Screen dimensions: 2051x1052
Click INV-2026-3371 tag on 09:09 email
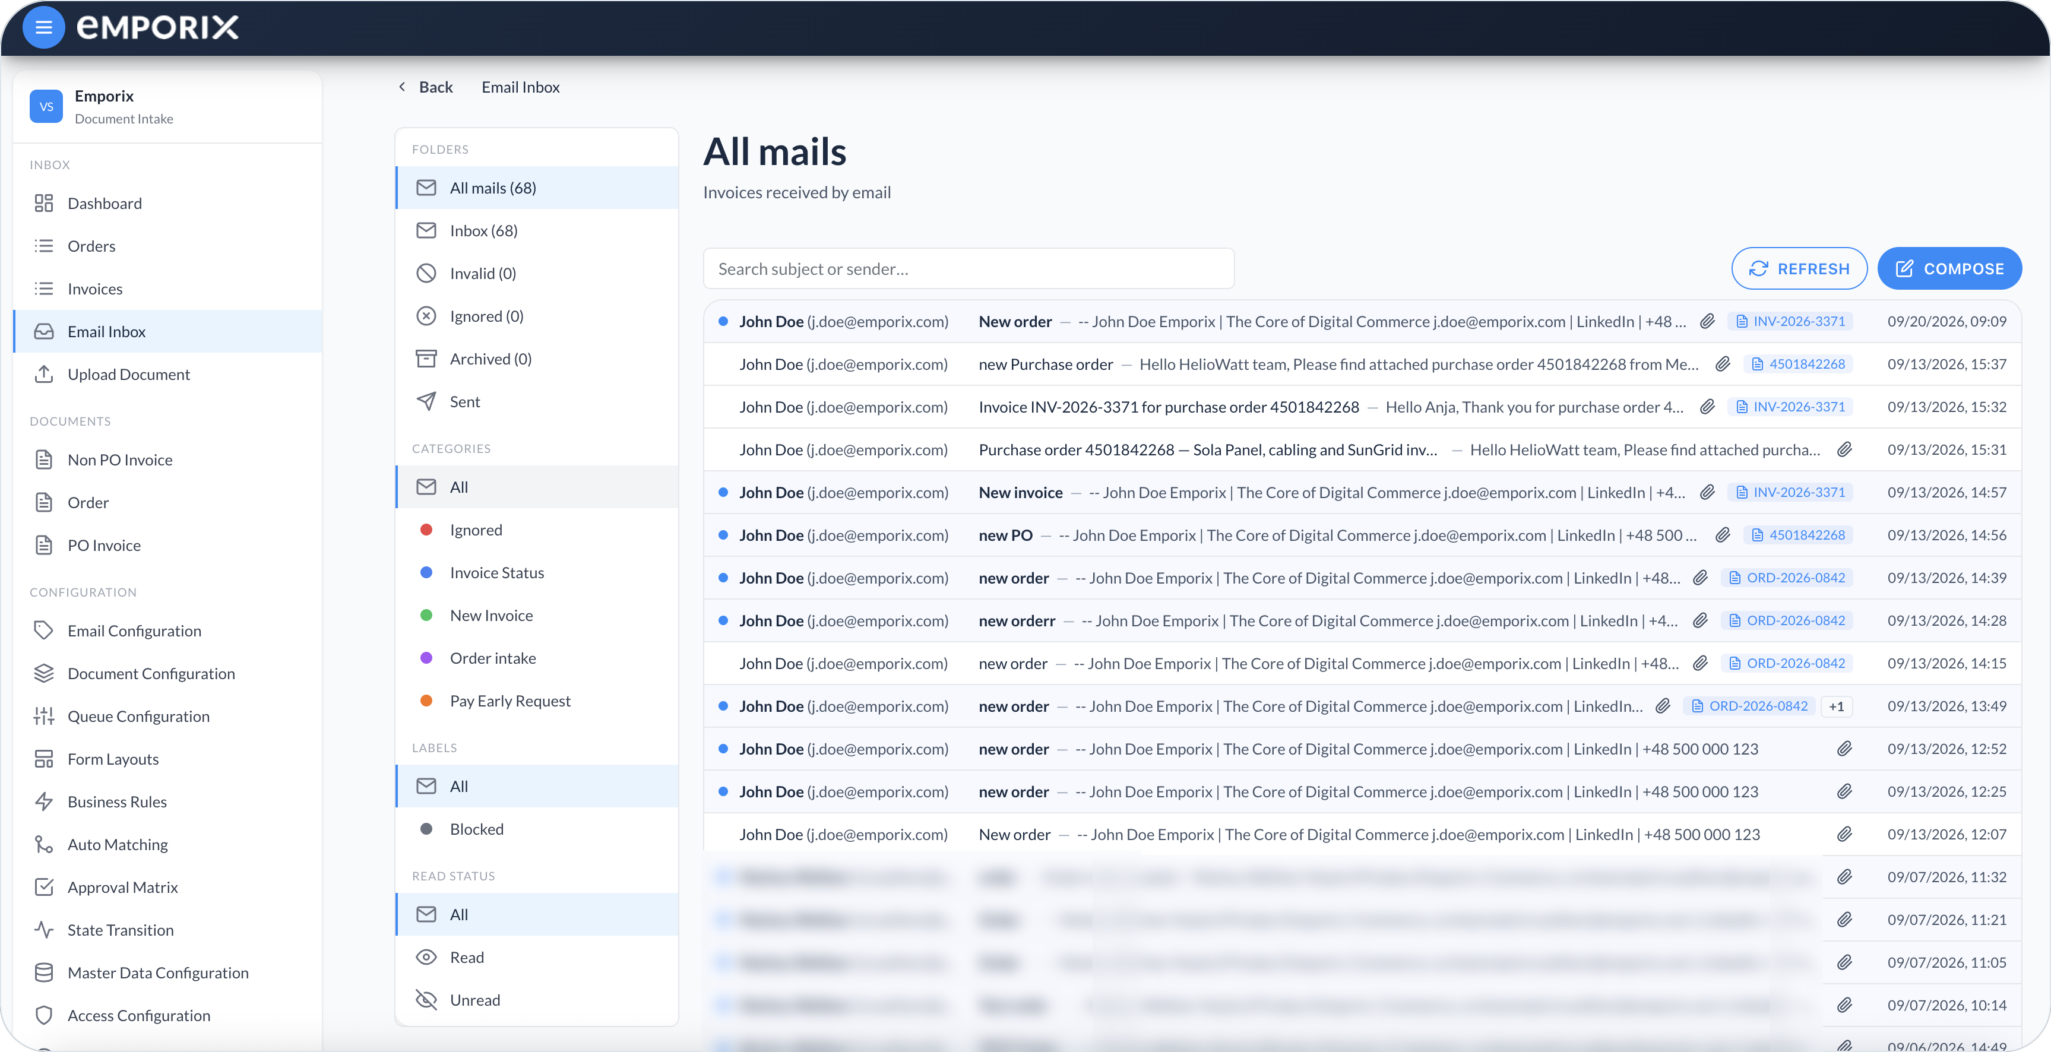pos(1790,322)
